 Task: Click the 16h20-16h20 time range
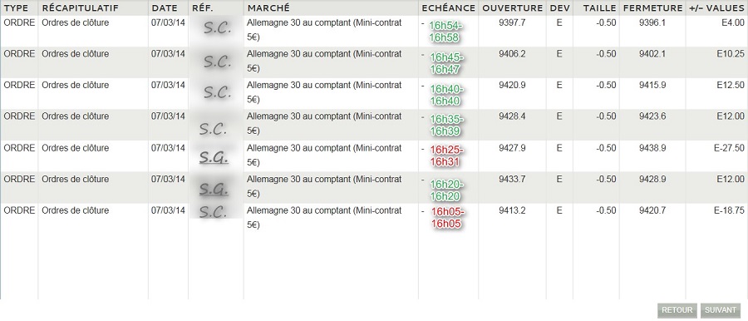[x=445, y=190]
